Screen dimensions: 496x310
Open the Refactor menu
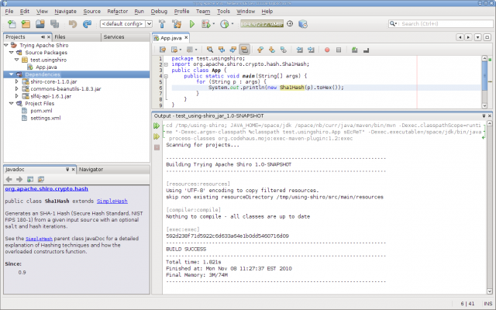119,12
